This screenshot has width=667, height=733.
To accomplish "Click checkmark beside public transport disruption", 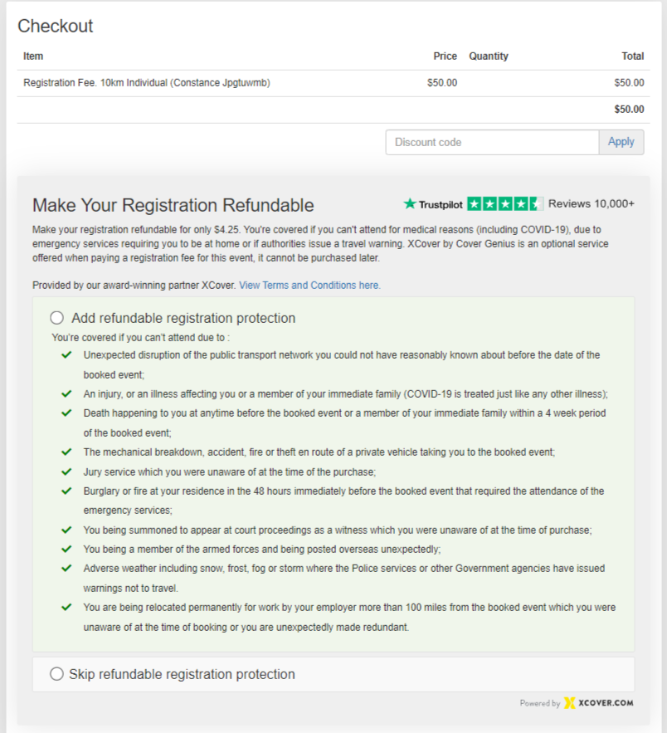I will [x=66, y=354].
